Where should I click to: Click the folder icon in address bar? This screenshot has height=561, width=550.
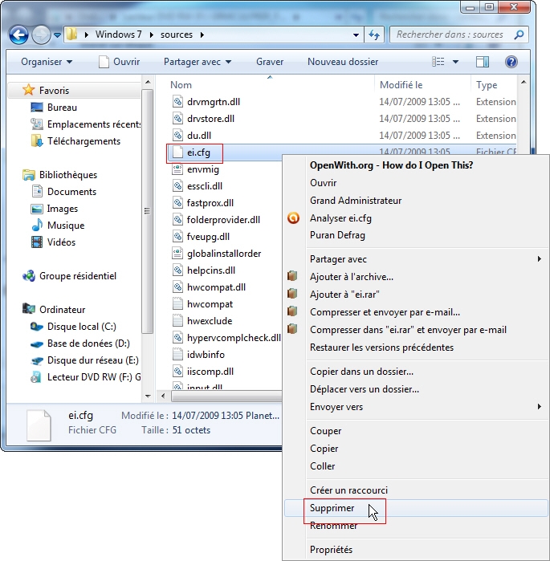click(x=72, y=35)
